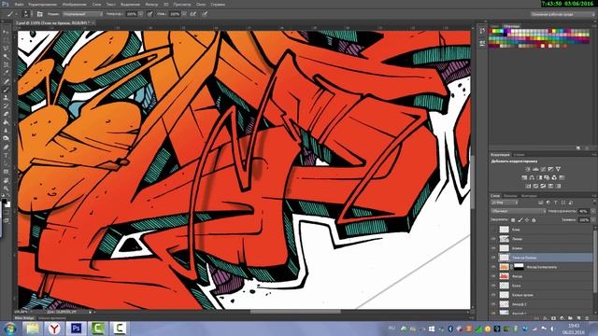
Task: Select the Dodge tool
Action: coord(6,139)
